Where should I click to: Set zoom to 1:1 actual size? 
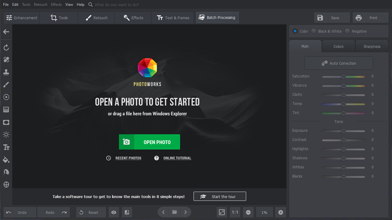(235, 212)
